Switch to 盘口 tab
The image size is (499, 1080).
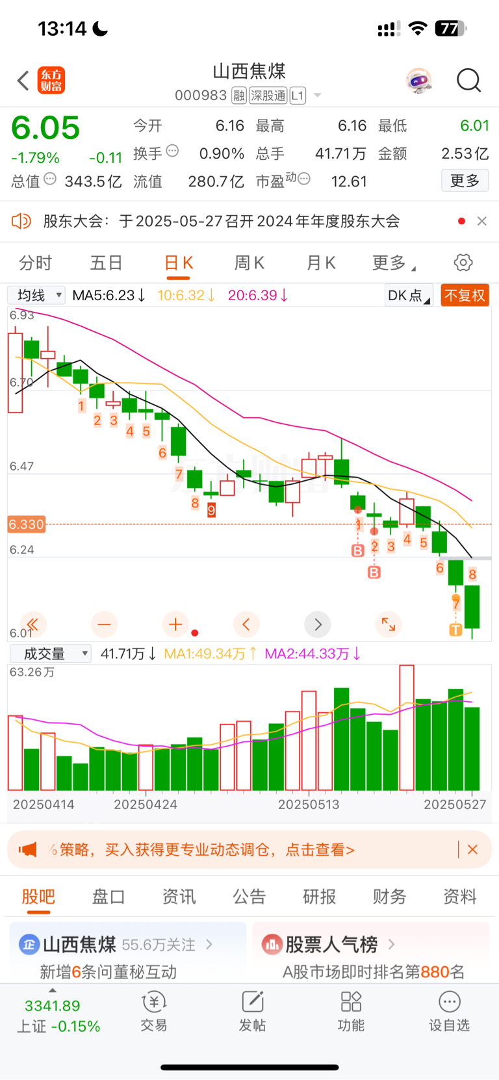(x=109, y=897)
